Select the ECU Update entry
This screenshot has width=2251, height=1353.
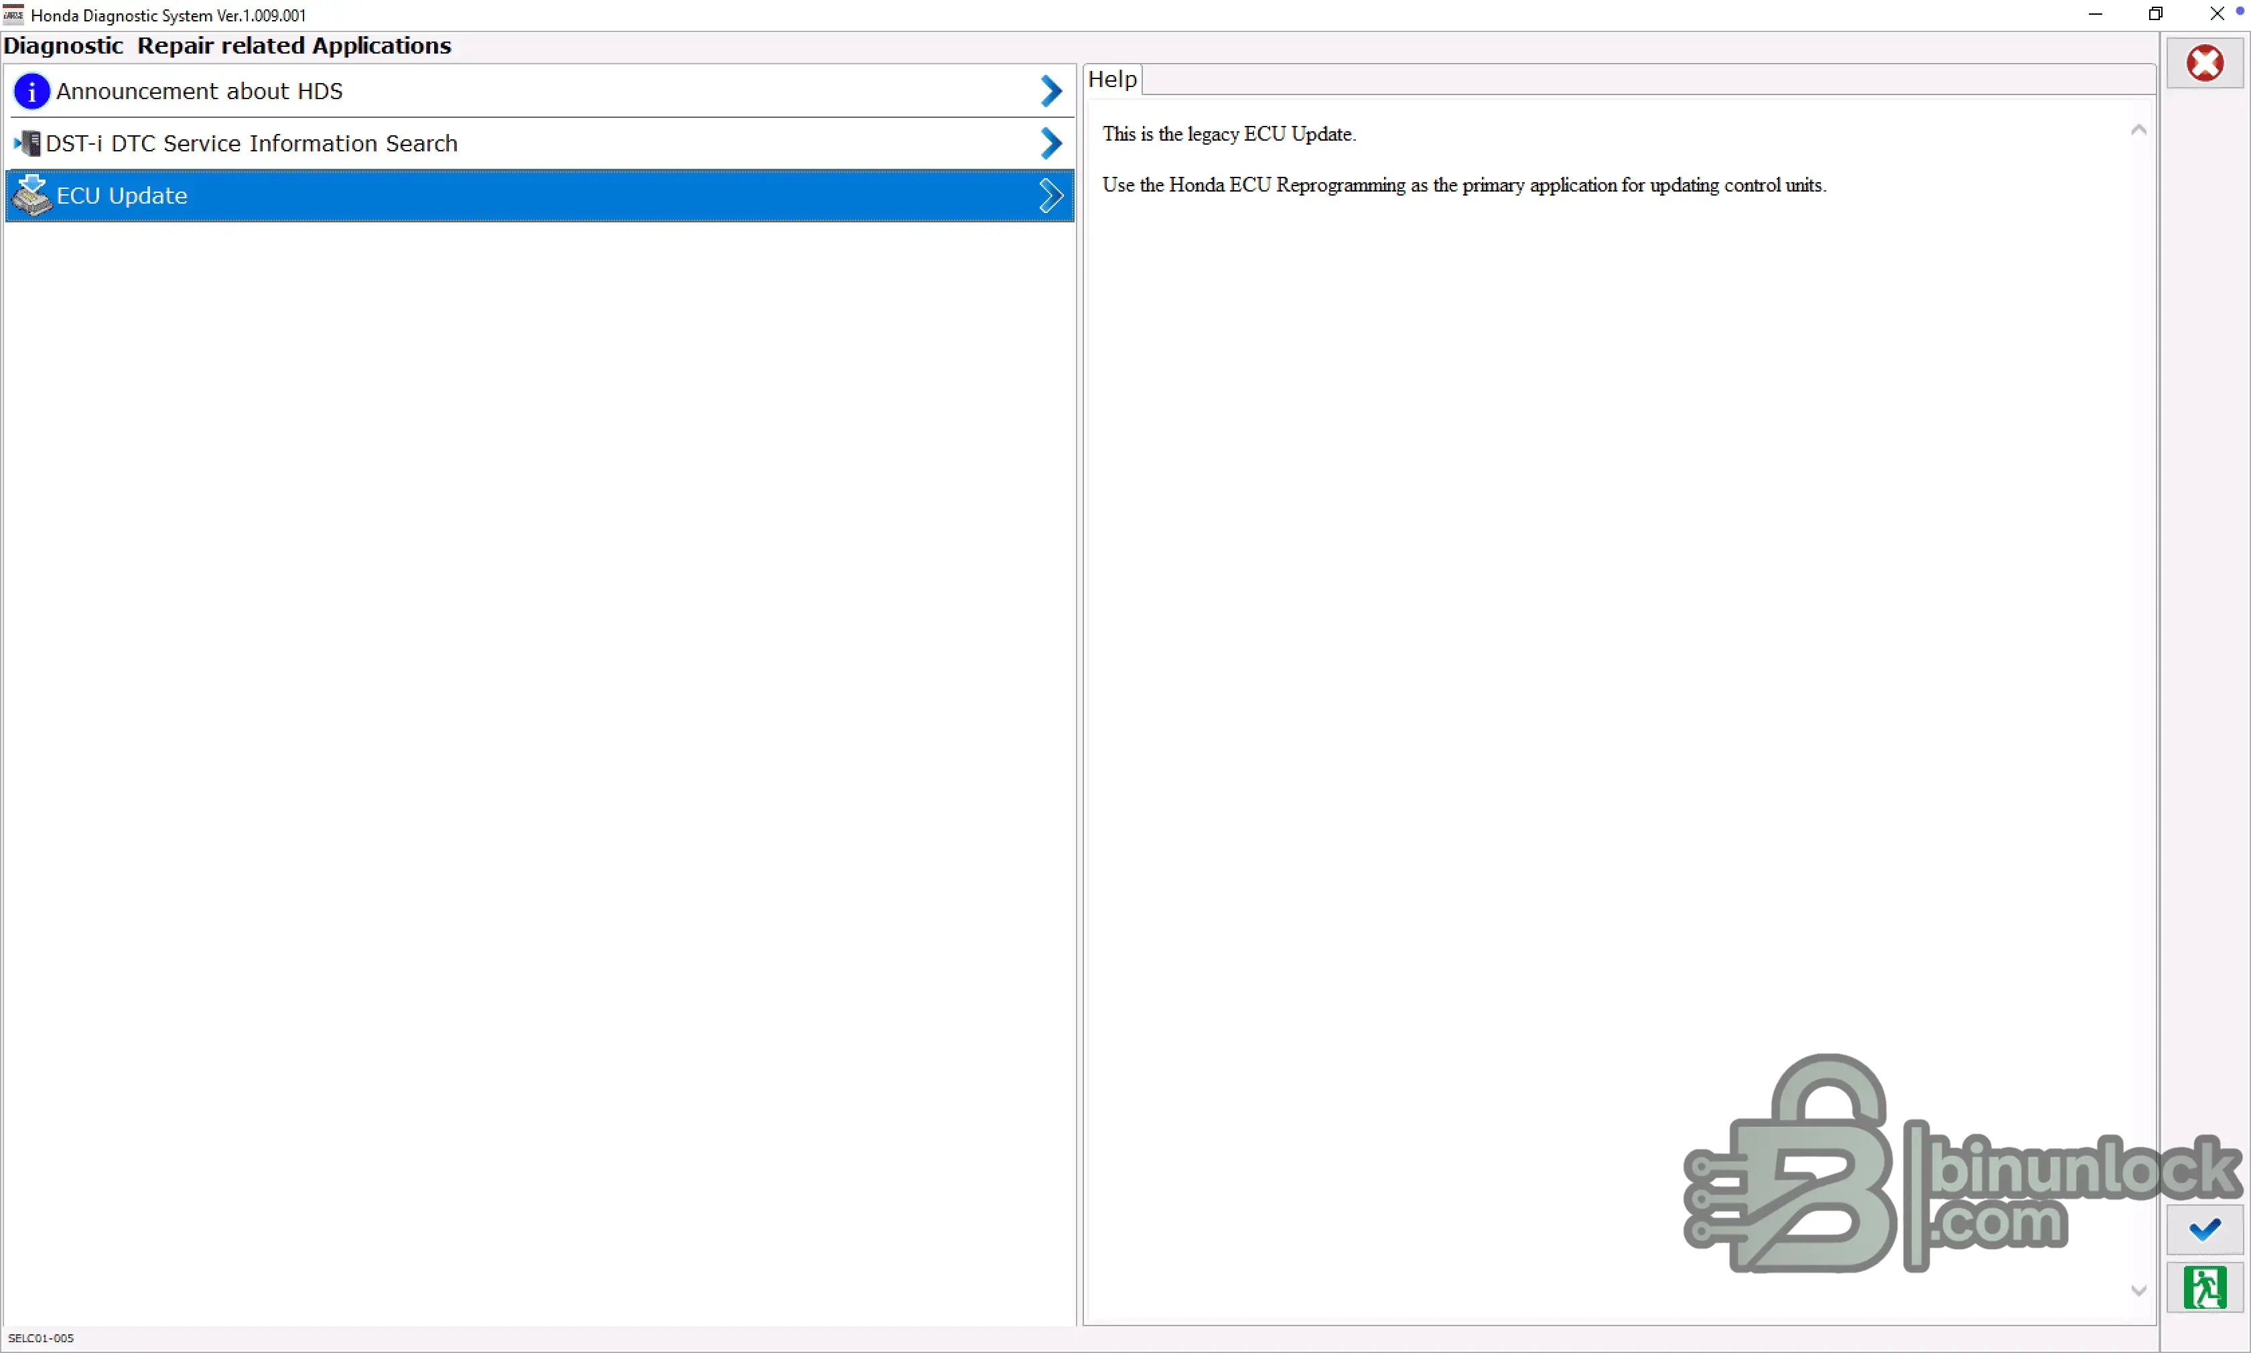coord(540,195)
